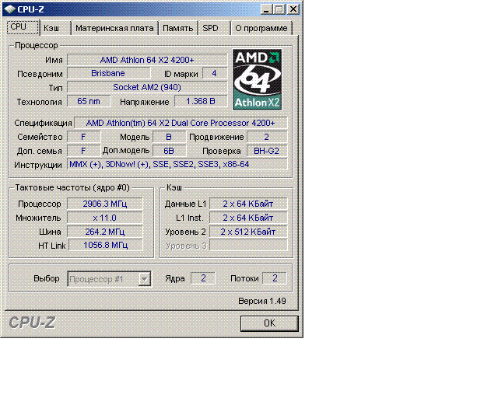Click the BH-G2 revision value

tap(267, 151)
